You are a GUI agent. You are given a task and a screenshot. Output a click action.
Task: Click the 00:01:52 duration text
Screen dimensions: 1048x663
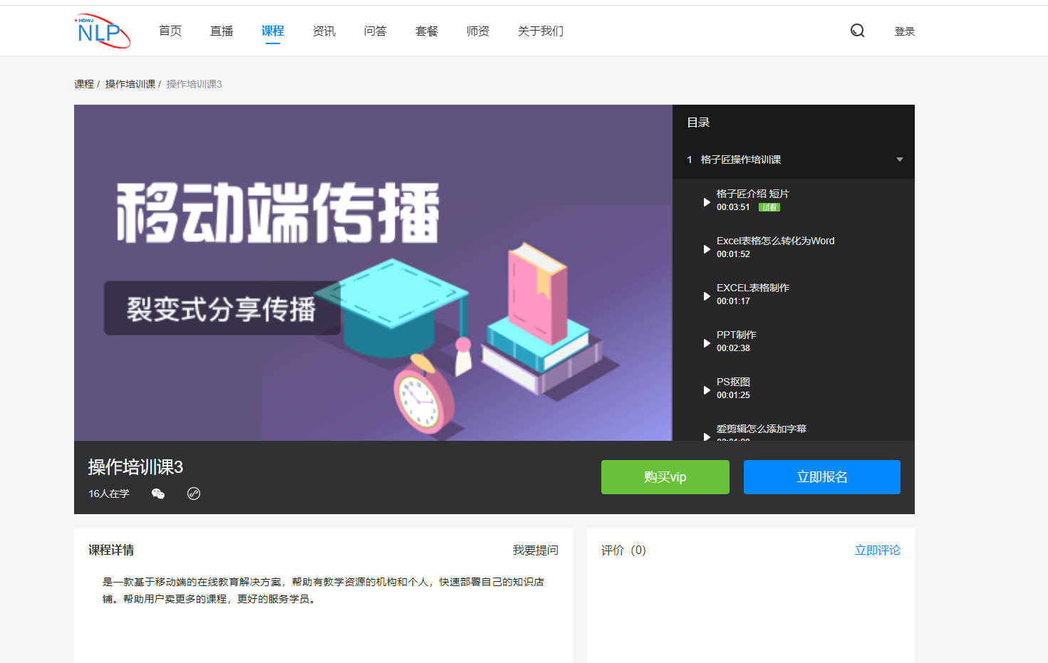733,254
